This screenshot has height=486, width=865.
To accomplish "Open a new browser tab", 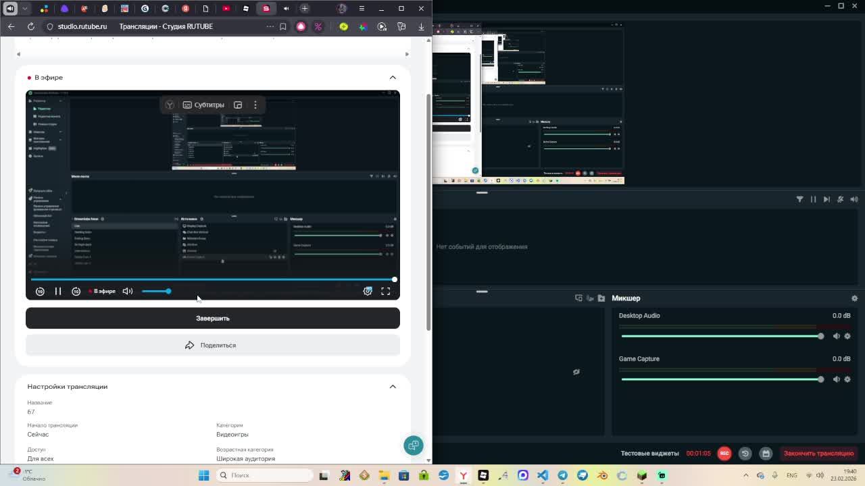I will (305, 8).
